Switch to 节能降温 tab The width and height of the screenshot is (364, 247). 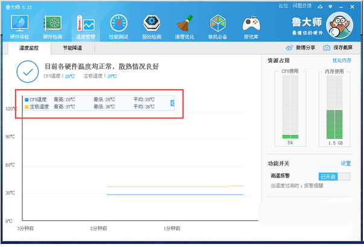(72, 48)
